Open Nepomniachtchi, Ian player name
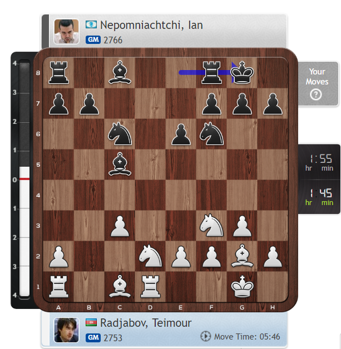 click(x=151, y=25)
